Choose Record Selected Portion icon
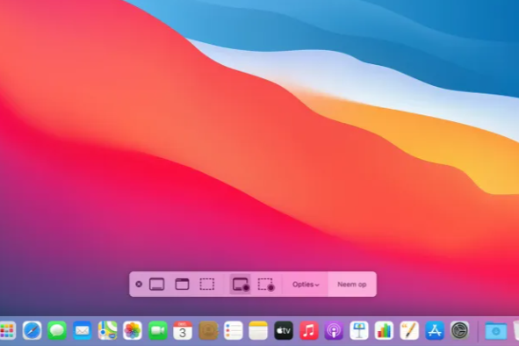 pyautogui.click(x=266, y=285)
